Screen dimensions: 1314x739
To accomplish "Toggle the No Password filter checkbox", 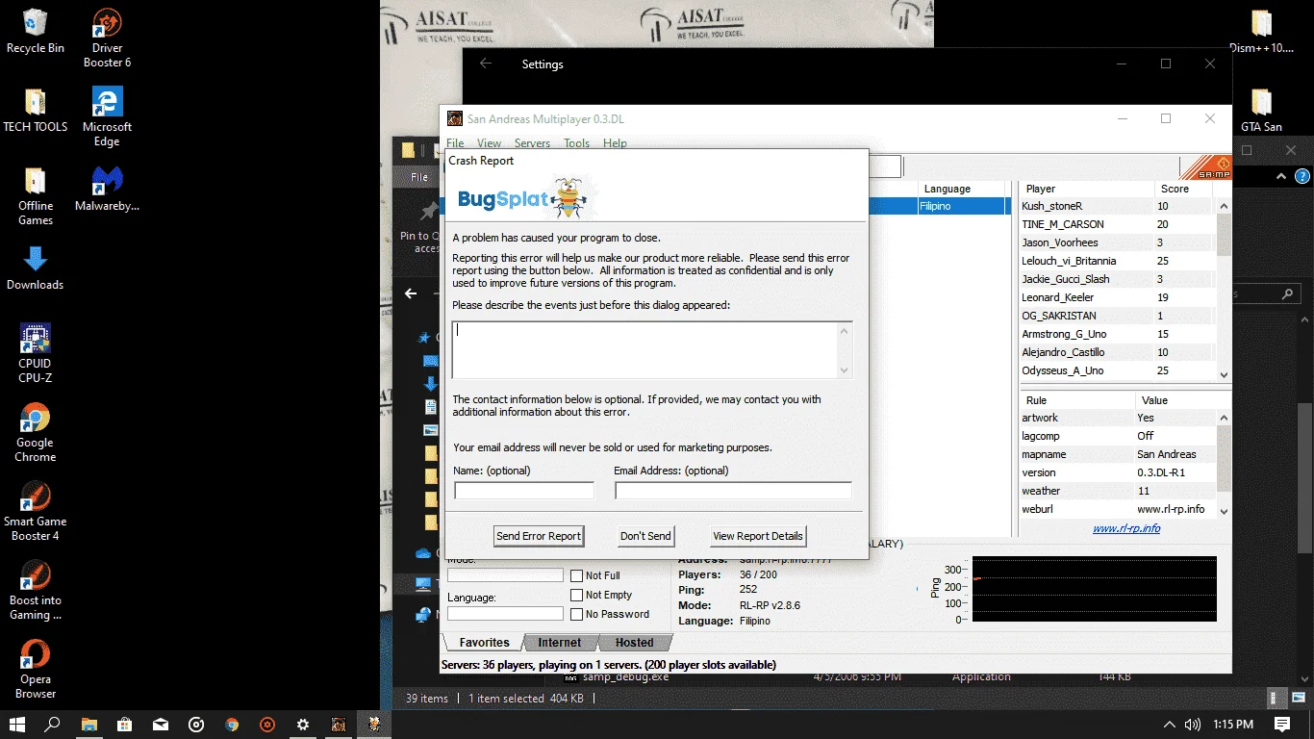I will point(576,614).
